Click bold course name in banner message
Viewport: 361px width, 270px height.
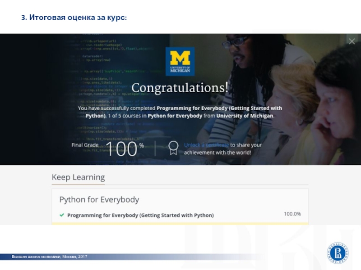pos(219,108)
